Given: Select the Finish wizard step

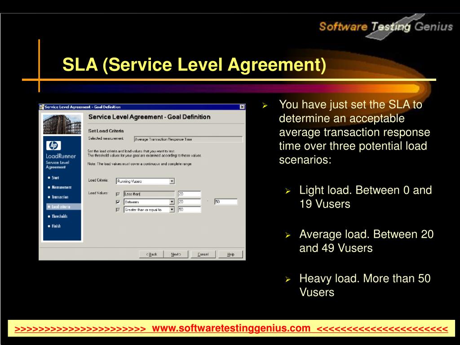Looking at the screenshot, I should click(54, 226).
